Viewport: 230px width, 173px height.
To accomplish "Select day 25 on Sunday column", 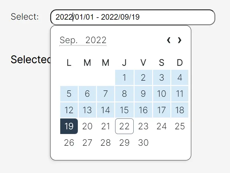I will click(x=180, y=126).
